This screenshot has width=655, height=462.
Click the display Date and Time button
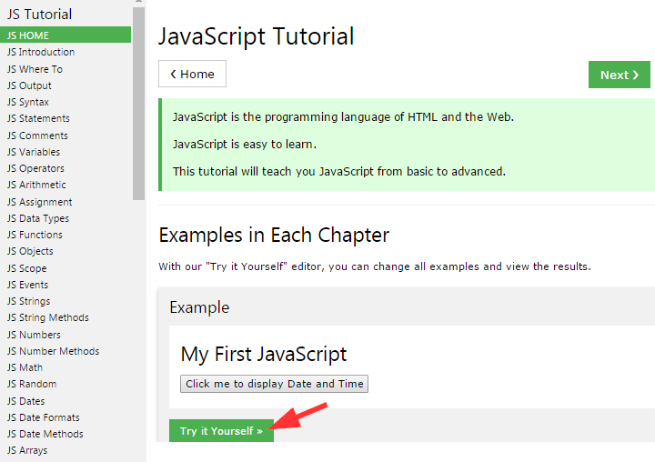[274, 384]
